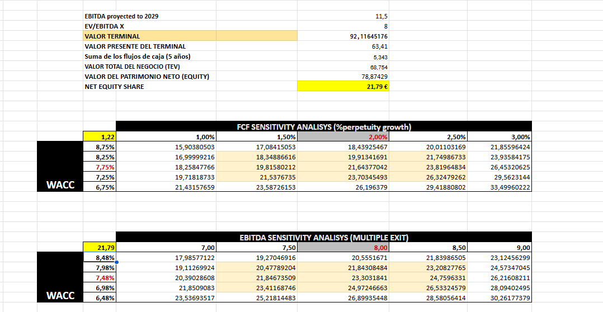Click the cell showing 33,49960222
Viewport: 603px width, 312px height.
click(x=499, y=187)
